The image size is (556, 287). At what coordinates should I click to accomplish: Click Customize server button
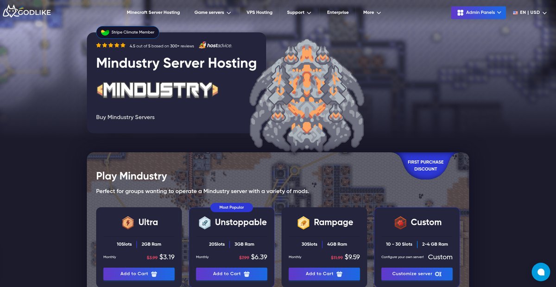click(x=417, y=274)
